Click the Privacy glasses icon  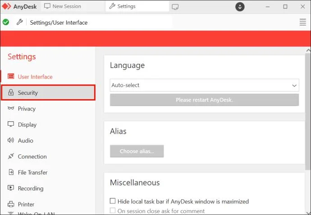coord(11,108)
